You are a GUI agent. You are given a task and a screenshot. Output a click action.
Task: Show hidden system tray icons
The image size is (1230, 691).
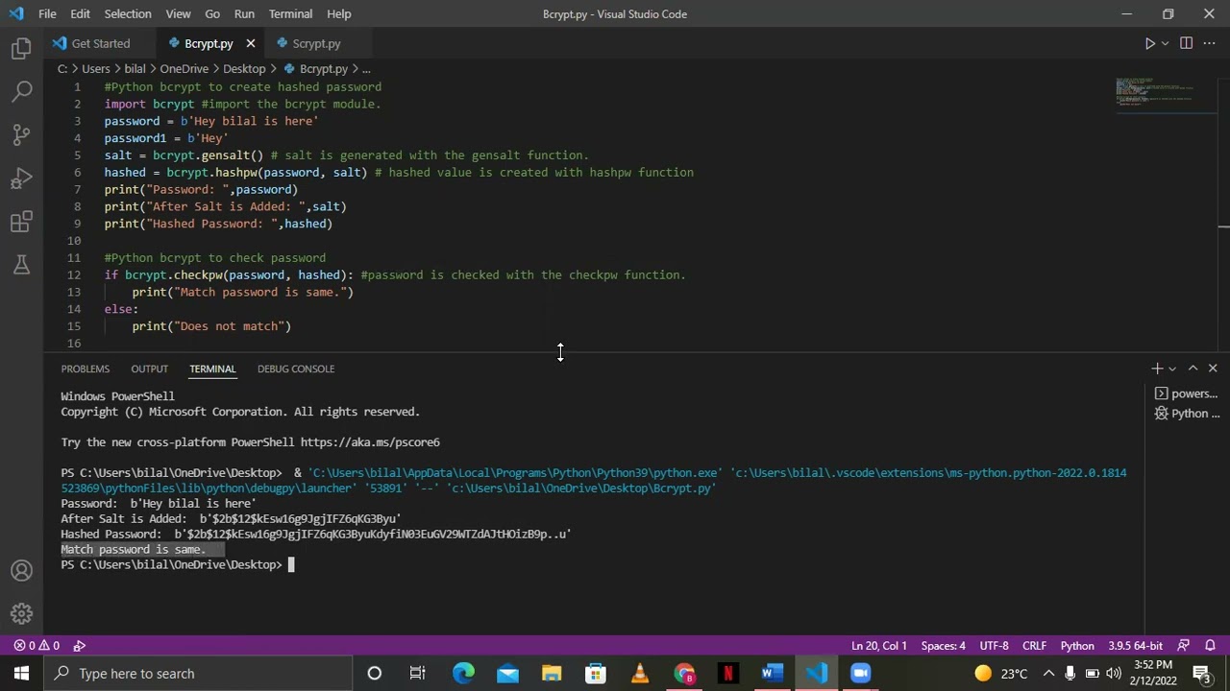tap(1048, 673)
